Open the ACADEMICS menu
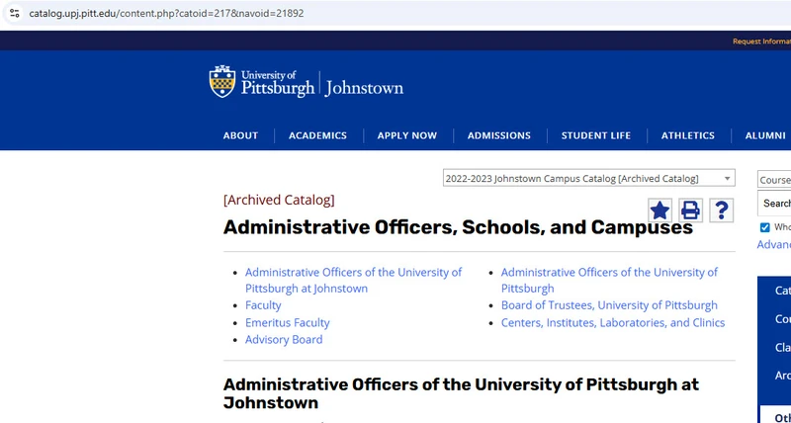The width and height of the screenshot is (791, 423). click(317, 135)
